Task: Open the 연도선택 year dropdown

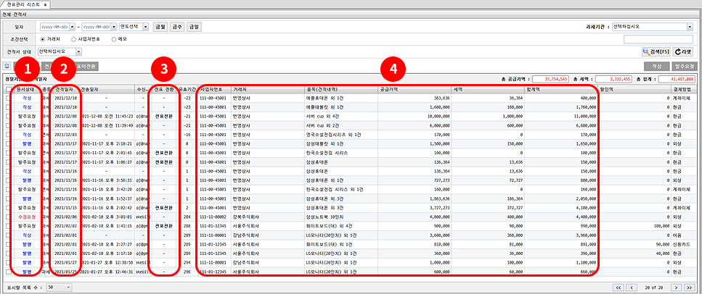Action: [134, 27]
